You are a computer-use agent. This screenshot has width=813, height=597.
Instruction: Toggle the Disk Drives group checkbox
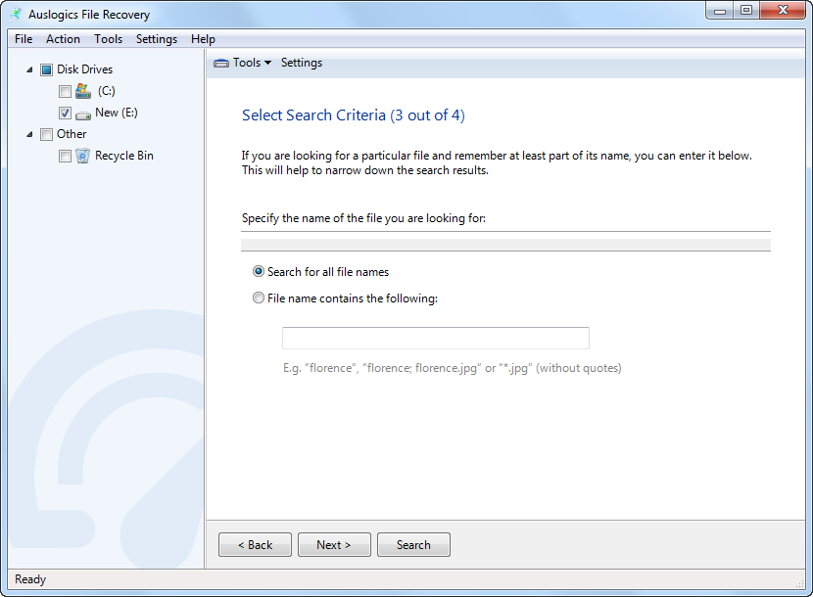pyautogui.click(x=47, y=69)
